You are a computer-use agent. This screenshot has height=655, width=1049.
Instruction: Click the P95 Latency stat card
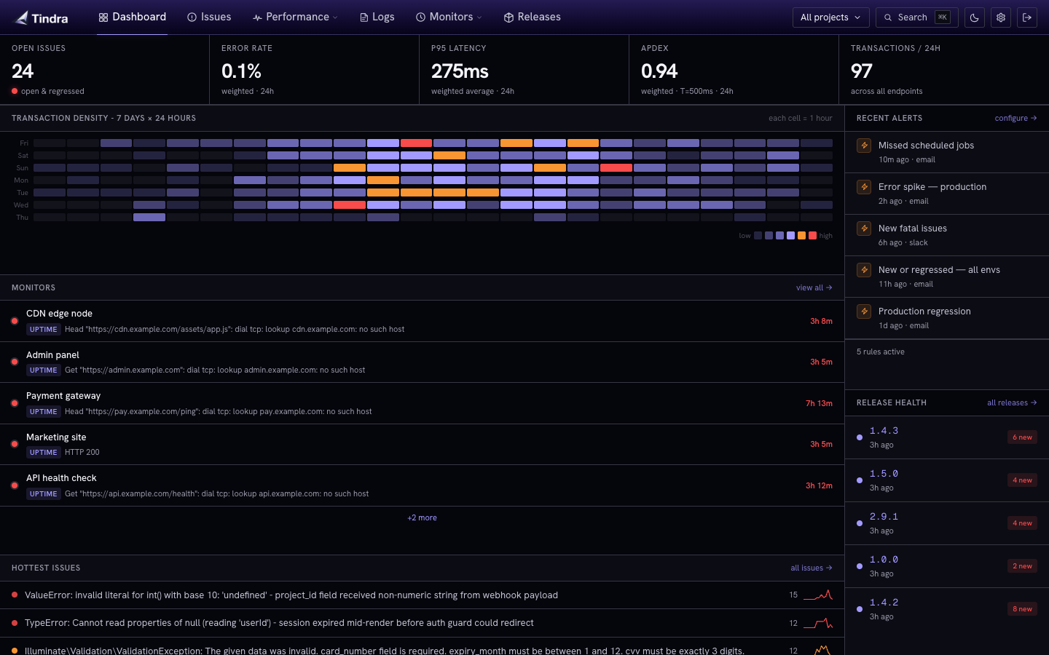point(524,70)
